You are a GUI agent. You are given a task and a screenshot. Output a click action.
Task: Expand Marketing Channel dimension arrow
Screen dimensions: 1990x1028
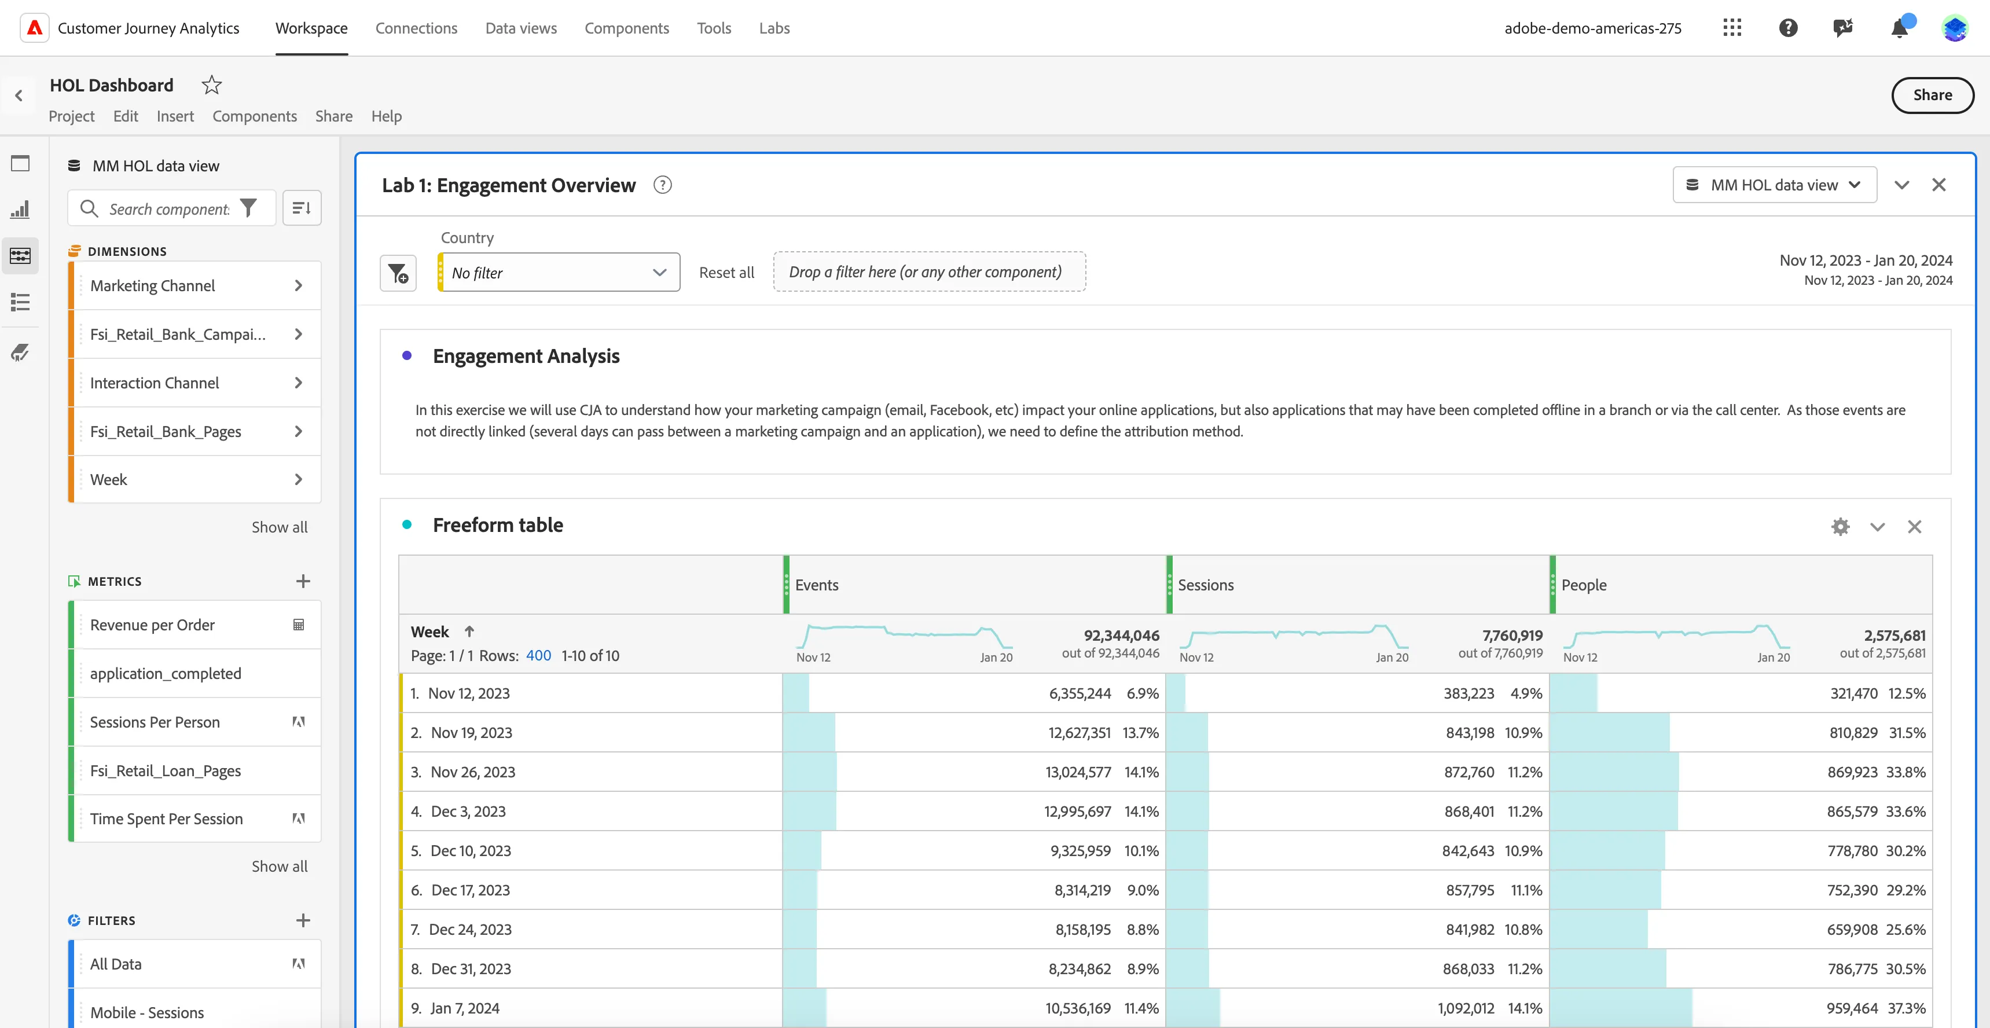tap(298, 286)
